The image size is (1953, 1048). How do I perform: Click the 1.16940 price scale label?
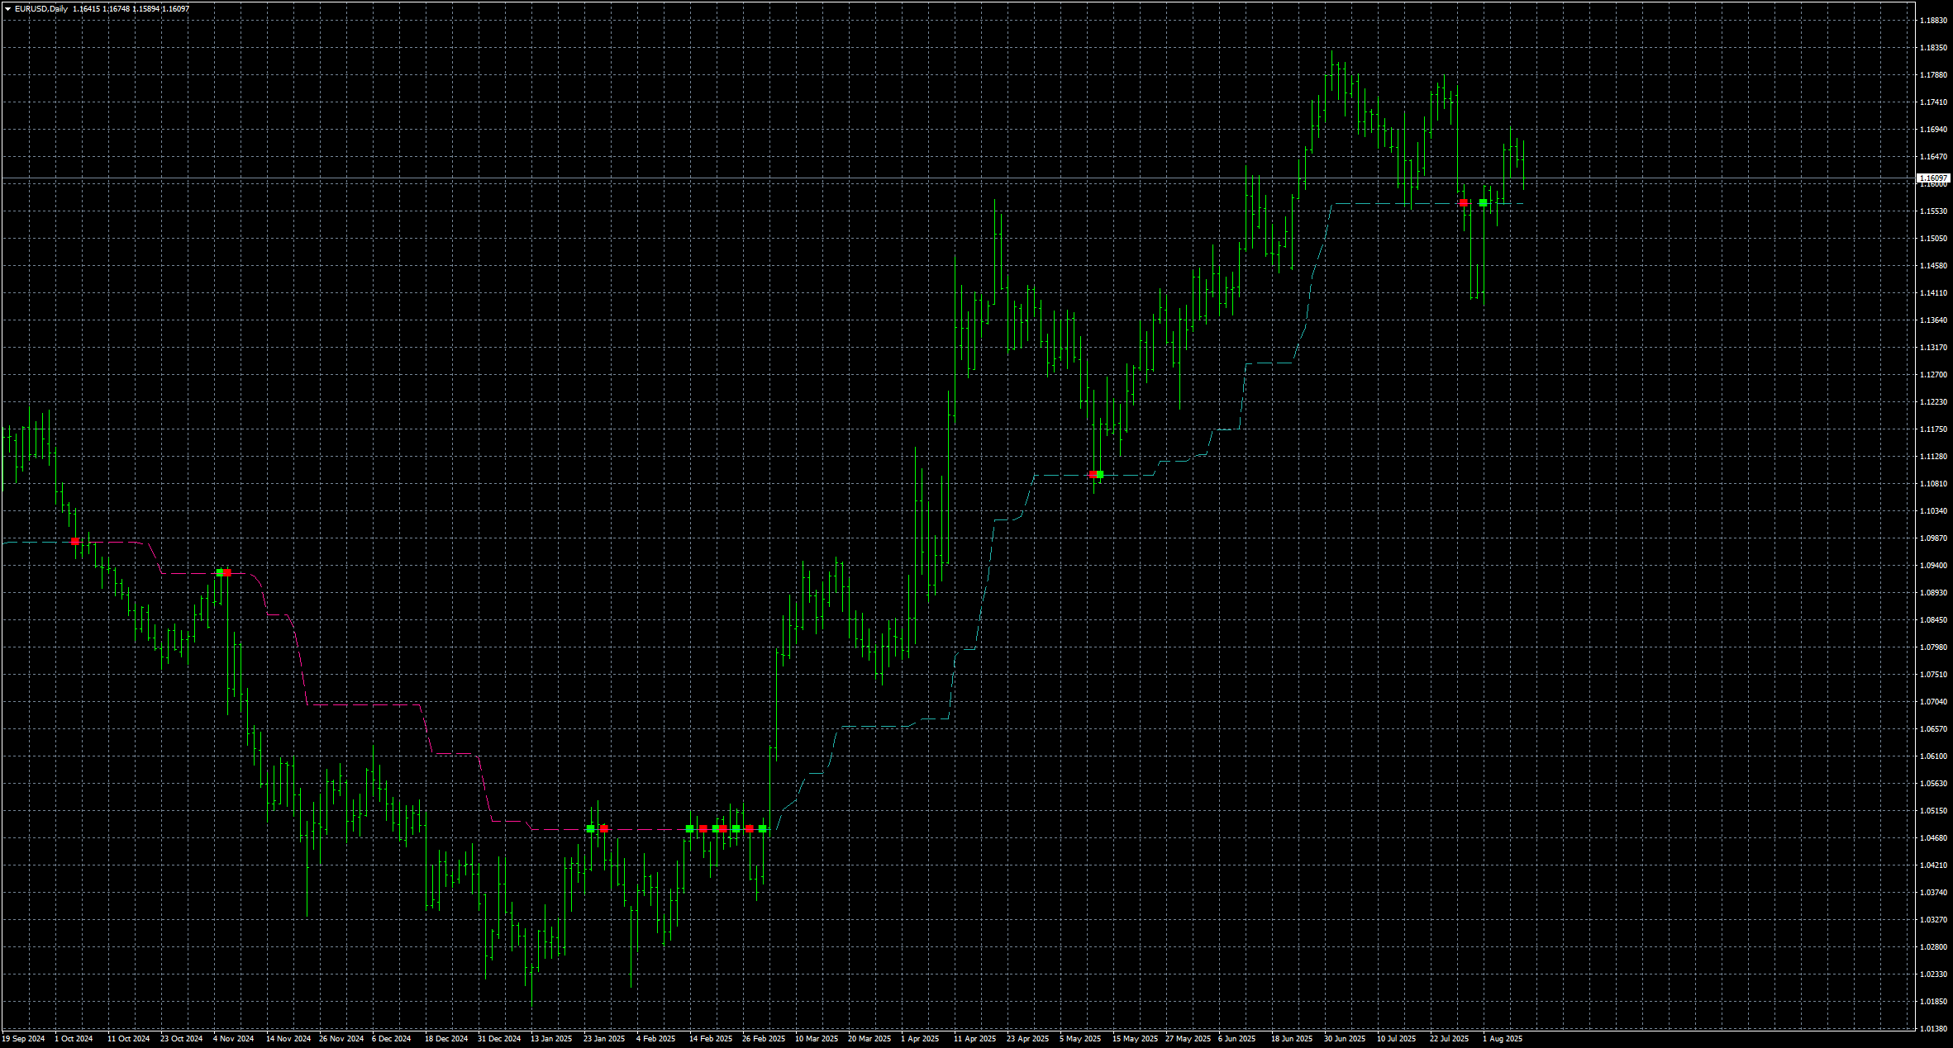(x=1933, y=130)
